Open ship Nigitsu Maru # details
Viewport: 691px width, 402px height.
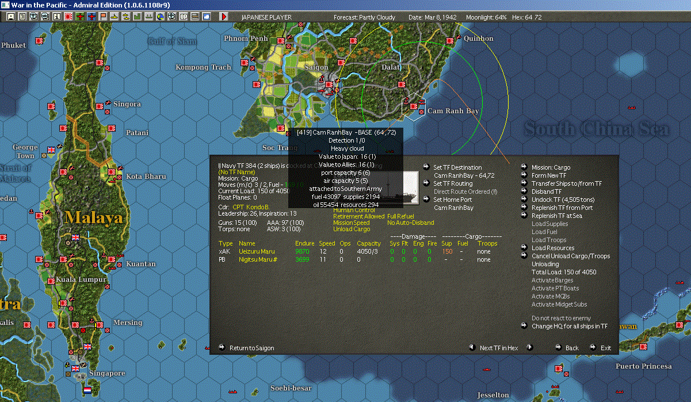(259, 259)
